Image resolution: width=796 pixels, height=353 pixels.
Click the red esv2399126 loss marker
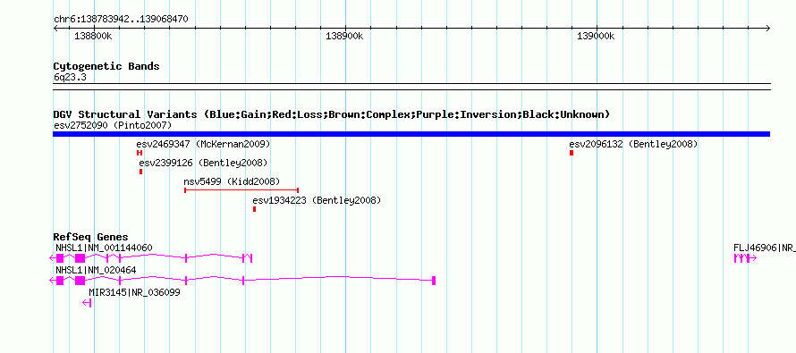tap(140, 172)
